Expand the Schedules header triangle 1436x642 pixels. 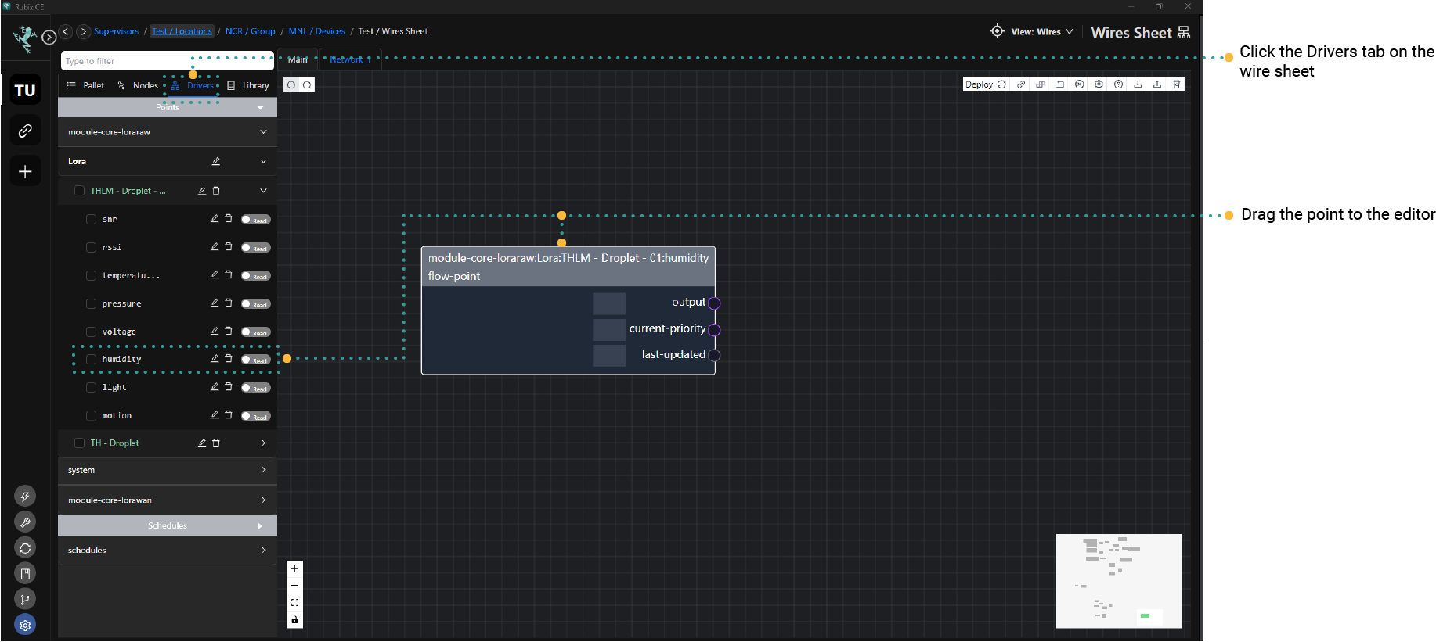260,526
